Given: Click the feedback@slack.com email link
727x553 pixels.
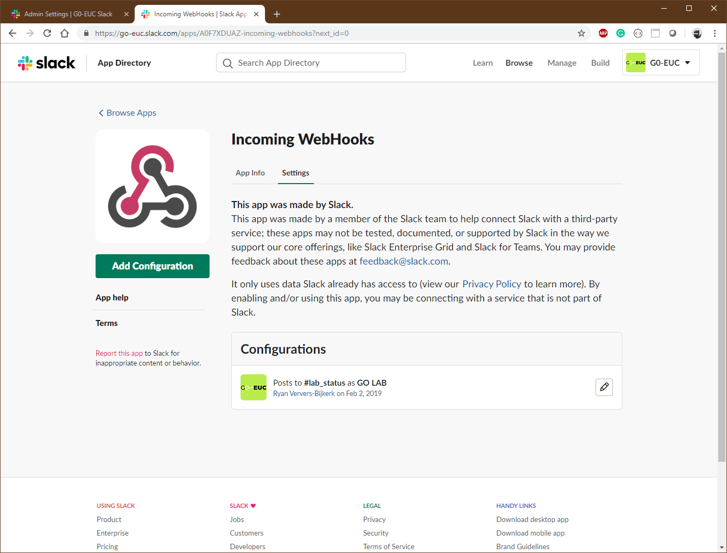Looking at the screenshot, I should point(403,261).
